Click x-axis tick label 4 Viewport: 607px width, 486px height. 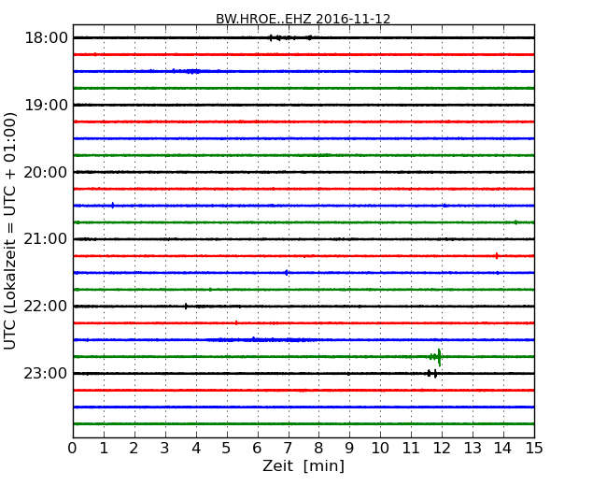tap(196, 449)
